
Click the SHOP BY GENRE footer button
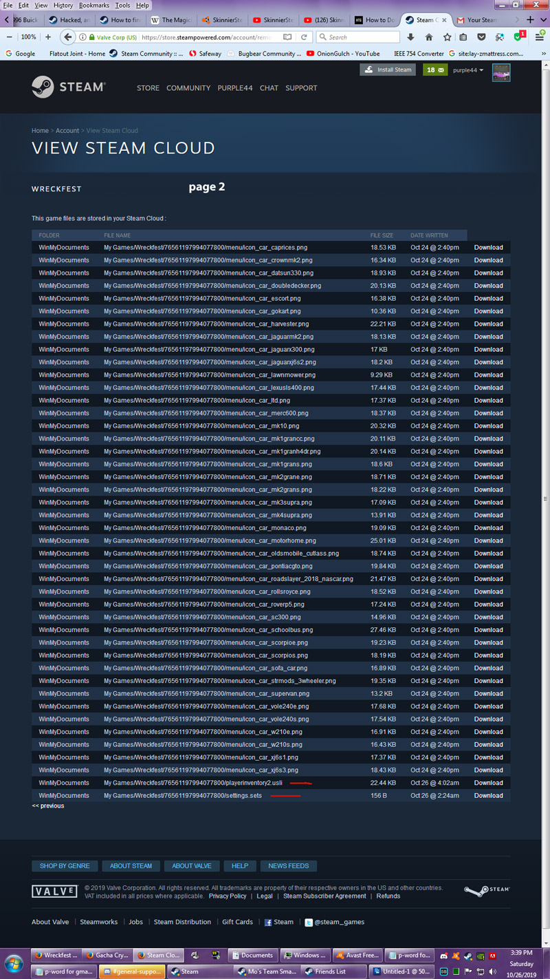65,866
